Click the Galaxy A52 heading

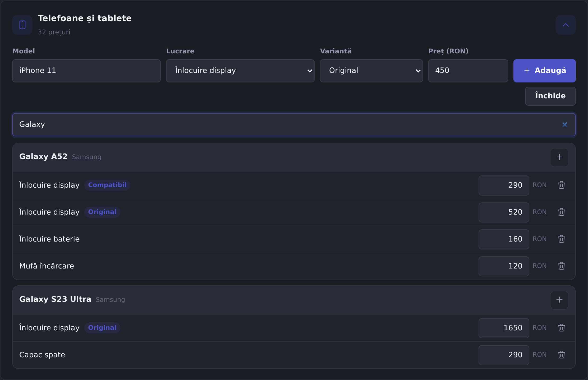click(x=43, y=157)
